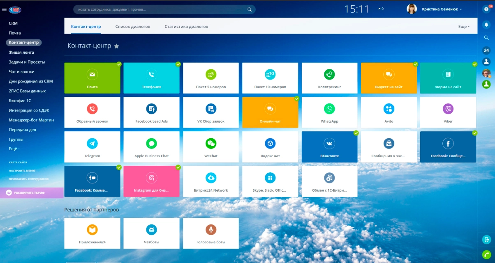Open Почта in the left menu
Image resolution: width=495 pixels, height=263 pixels.
pos(15,33)
